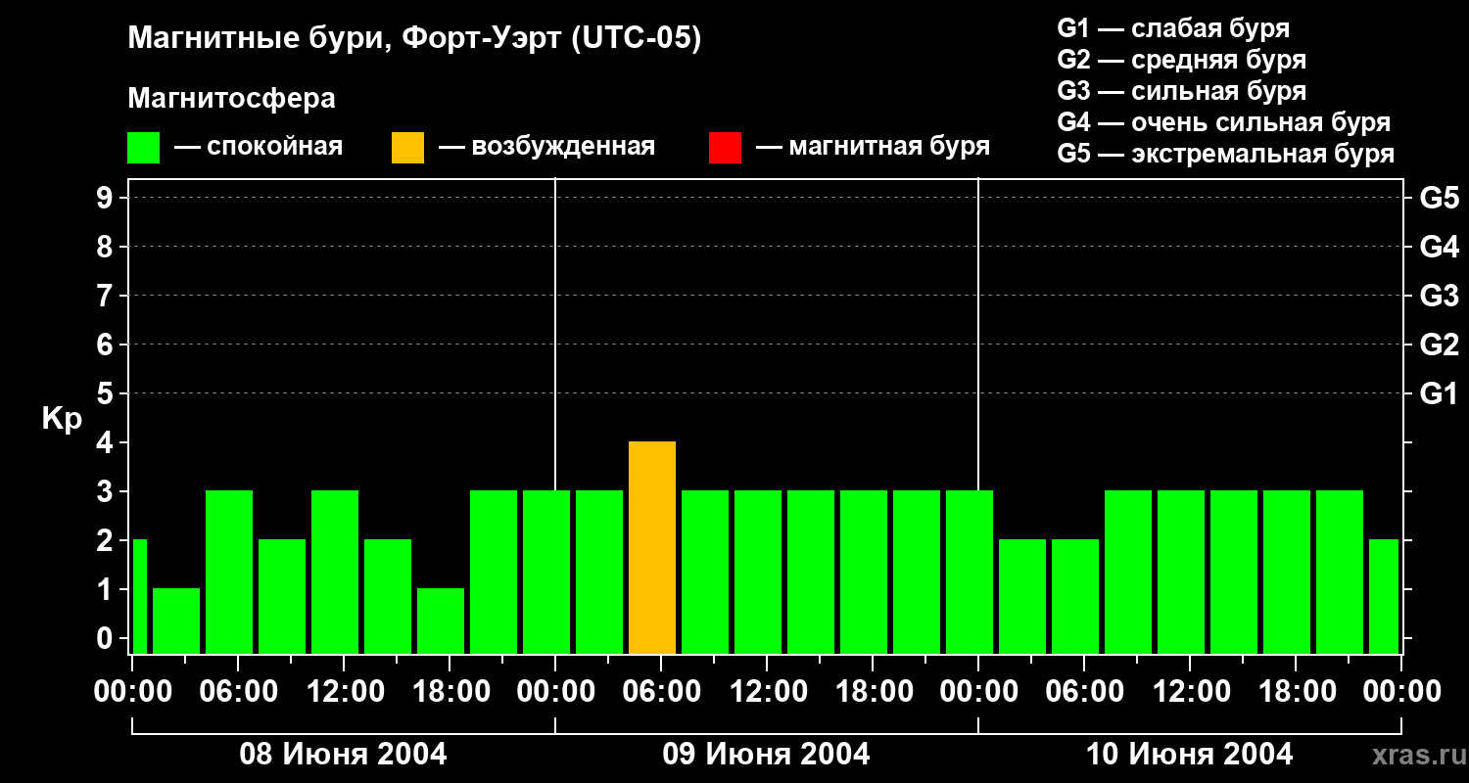Click the '06:00' time label above 10 Июня
The image size is (1469, 783).
pos(1083,691)
